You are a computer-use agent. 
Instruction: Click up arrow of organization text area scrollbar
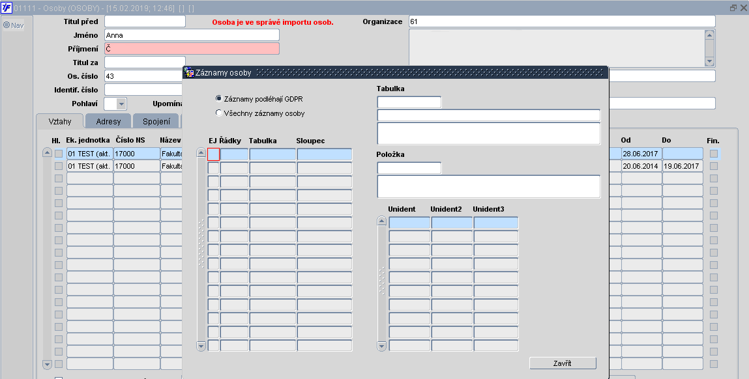pos(709,35)
